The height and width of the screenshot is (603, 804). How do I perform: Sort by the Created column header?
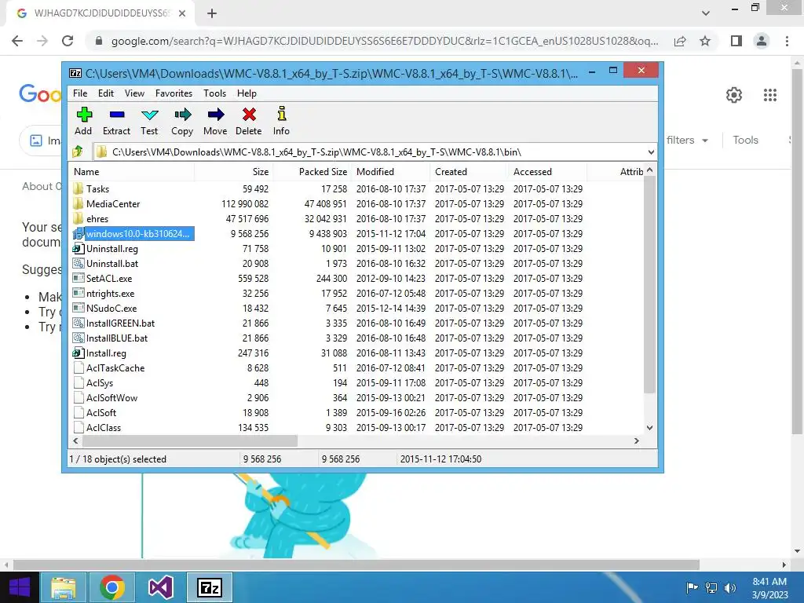click(x=470, y=172)
